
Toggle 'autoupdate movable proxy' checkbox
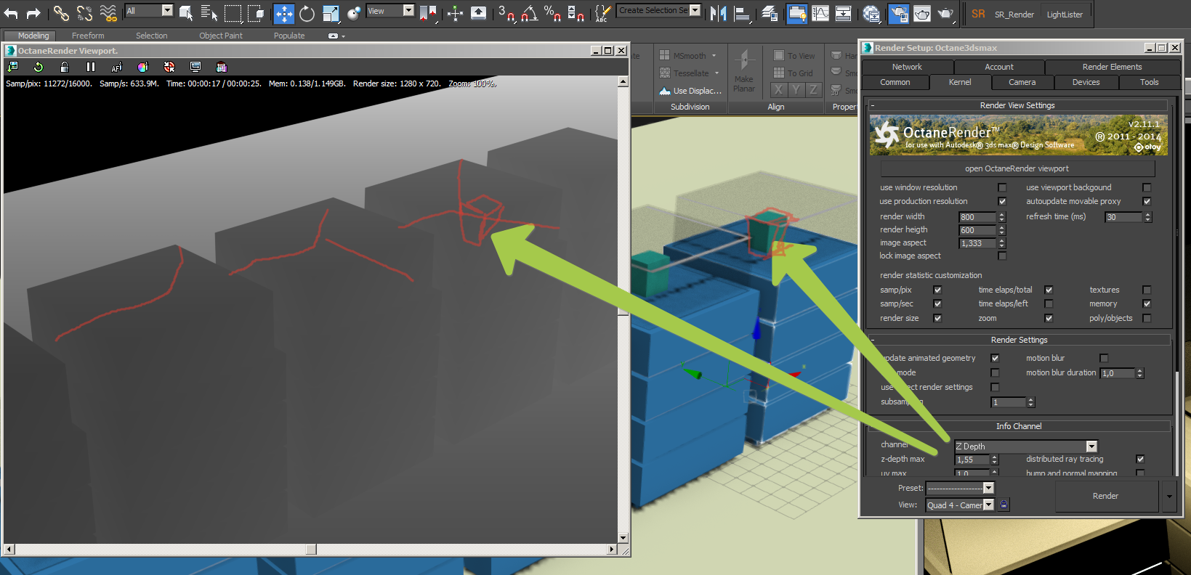[x=1147, y=201]
